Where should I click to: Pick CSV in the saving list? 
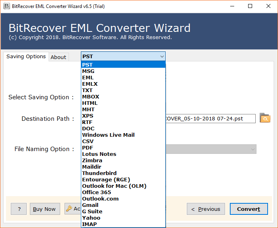click(123, 141)
